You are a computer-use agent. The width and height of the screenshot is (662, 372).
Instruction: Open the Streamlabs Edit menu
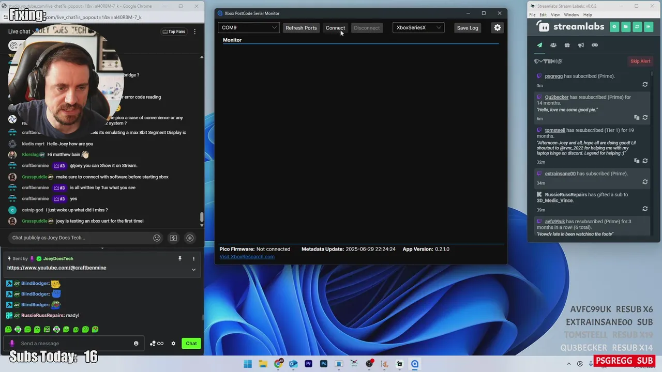(x=543, y=14)
